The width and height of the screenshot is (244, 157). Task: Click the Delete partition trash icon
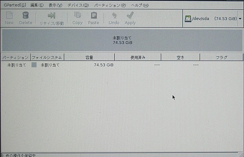click(25, 15)
